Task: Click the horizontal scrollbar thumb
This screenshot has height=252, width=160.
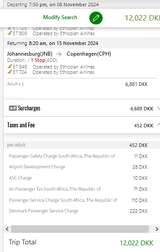Action: click(80, 229)
